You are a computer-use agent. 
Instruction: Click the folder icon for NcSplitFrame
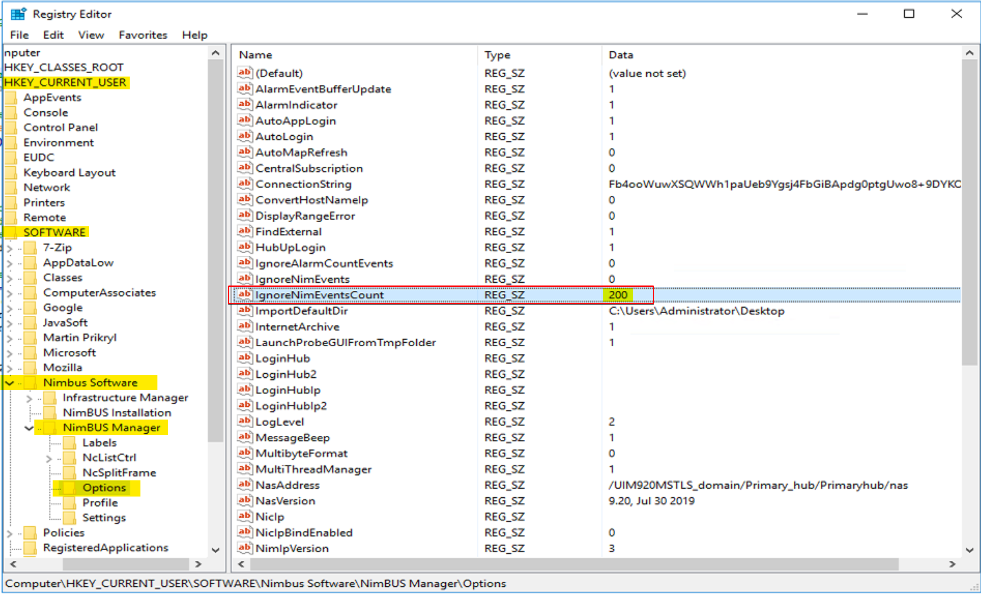pos(69,473)
